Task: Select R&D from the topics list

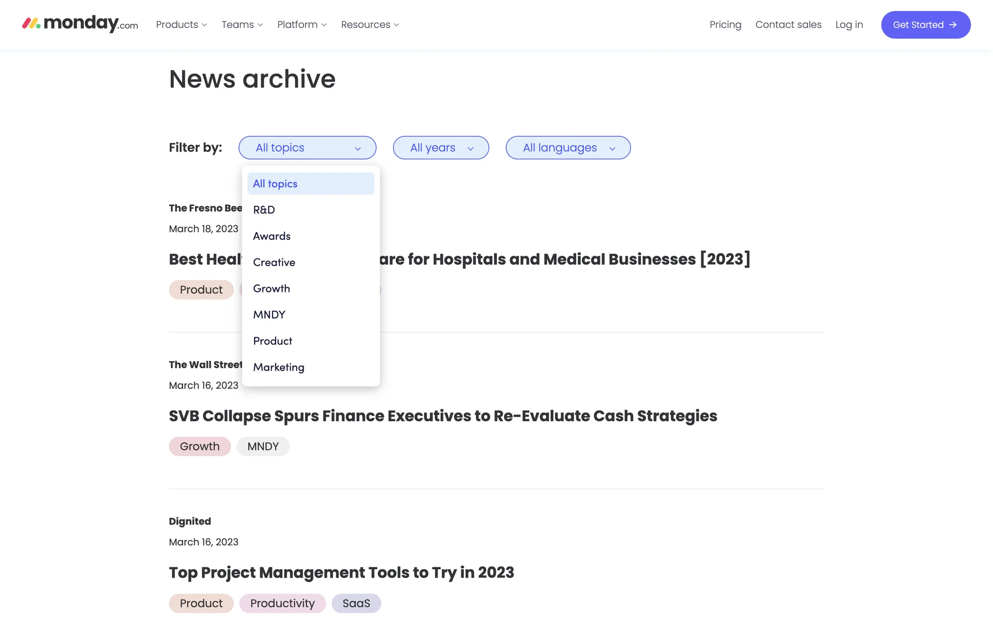Action: pyautogui.click(x=264, y=210)
